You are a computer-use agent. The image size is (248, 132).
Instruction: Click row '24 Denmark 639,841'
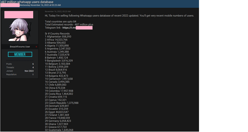[x=57, y=106]
